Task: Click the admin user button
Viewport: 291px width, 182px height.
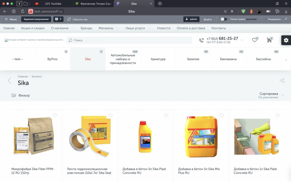Action: coord(191,19)
